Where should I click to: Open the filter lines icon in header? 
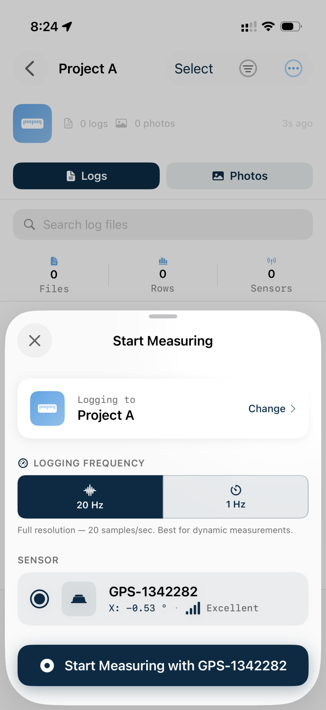[x=248, y=69]
